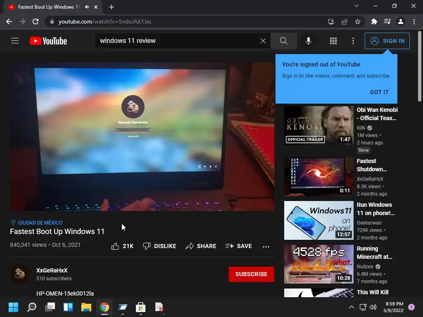Open more actions ellipsis below video
423x317 pixels.
click(x=266, y=246)
